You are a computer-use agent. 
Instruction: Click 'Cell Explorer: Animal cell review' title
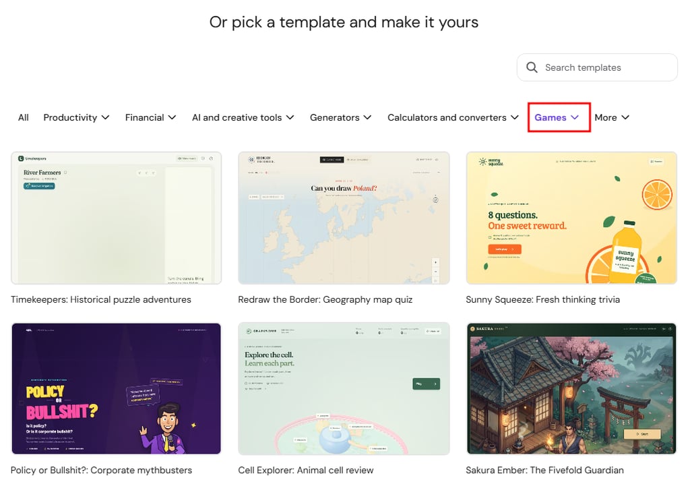[305, 470]
